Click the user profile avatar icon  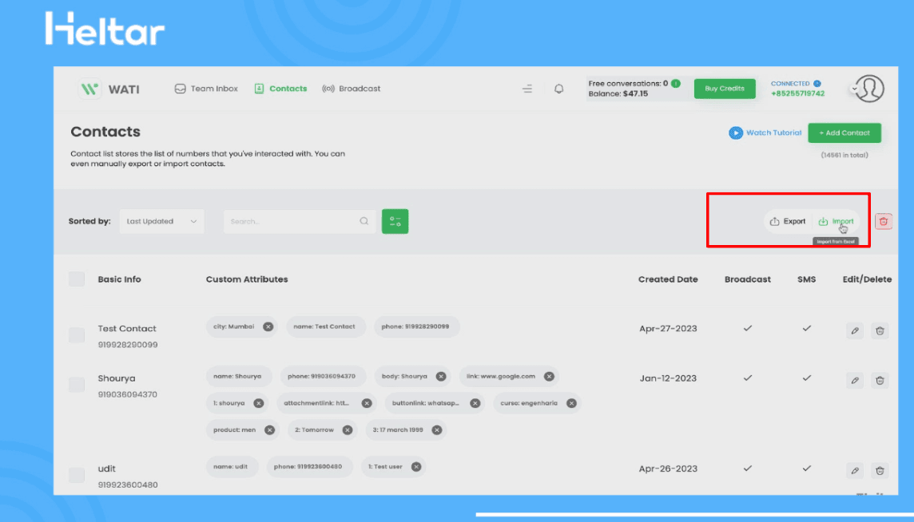[869, 89]
